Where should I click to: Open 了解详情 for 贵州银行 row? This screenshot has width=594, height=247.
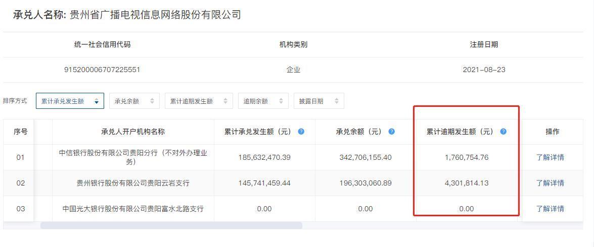(x=550, y=183)
